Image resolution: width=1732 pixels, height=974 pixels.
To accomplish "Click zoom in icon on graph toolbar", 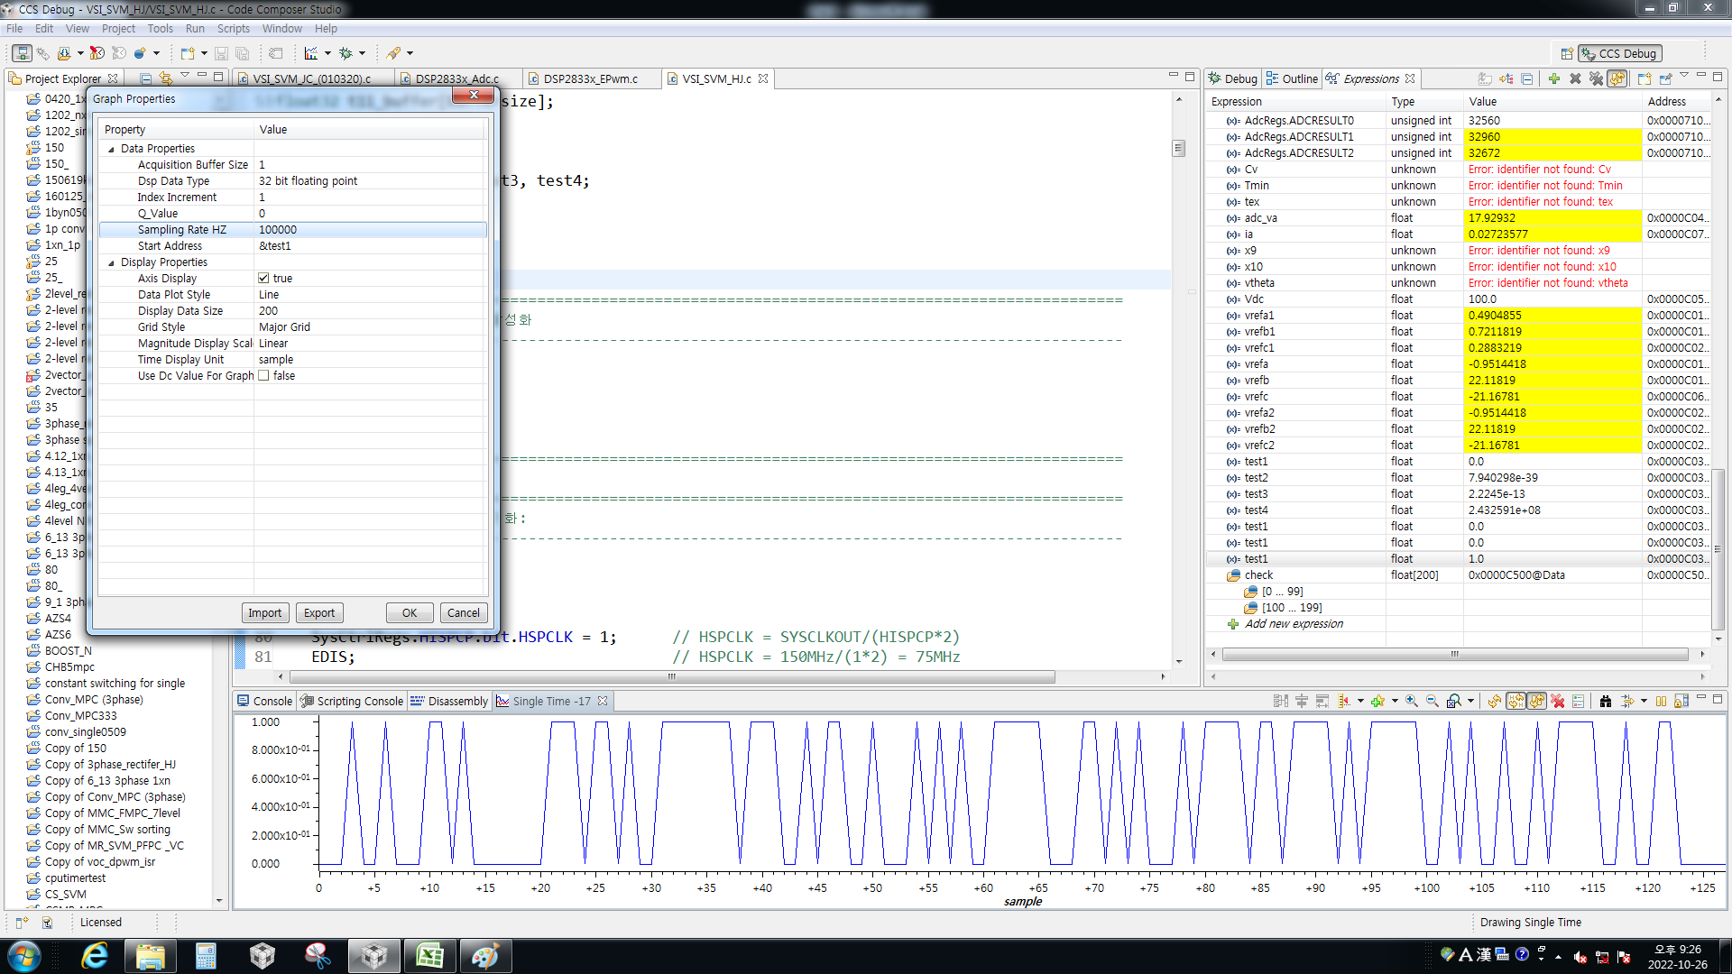I will [x=1412, y=701].
